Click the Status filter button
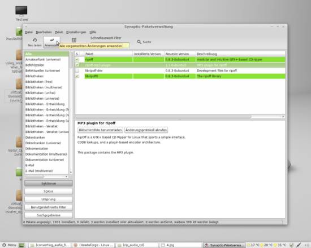Image resolution: width=311 pixels, height=248 pixels. (x=49, y=191)
